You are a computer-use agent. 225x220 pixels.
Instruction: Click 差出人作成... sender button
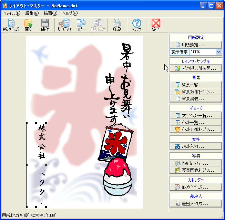(196, 204)
